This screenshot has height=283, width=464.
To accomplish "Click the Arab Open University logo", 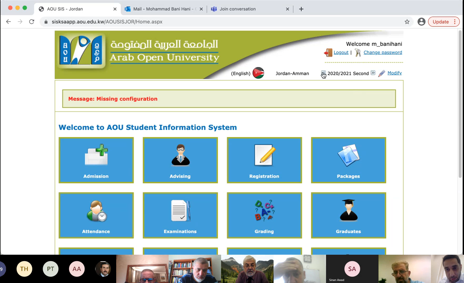I will [x=82, y=50].
